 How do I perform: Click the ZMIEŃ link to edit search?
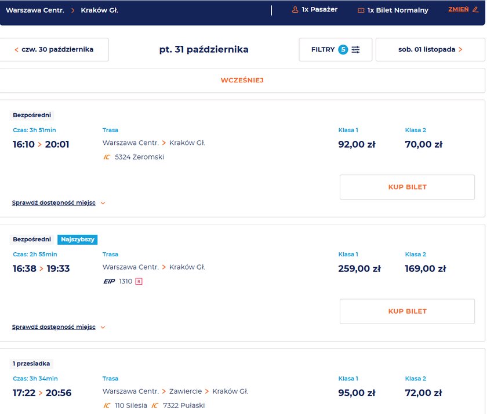[459, 10]
